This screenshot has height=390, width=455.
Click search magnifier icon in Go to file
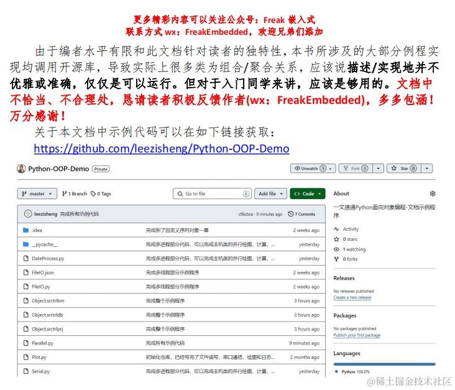180,193
